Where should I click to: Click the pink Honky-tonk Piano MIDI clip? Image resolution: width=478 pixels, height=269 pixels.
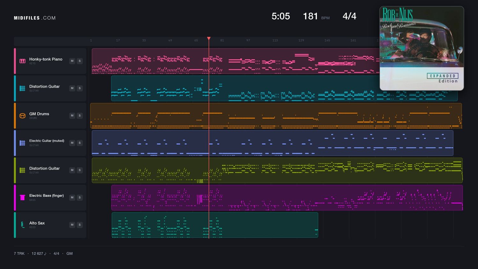tap(235, 61)
